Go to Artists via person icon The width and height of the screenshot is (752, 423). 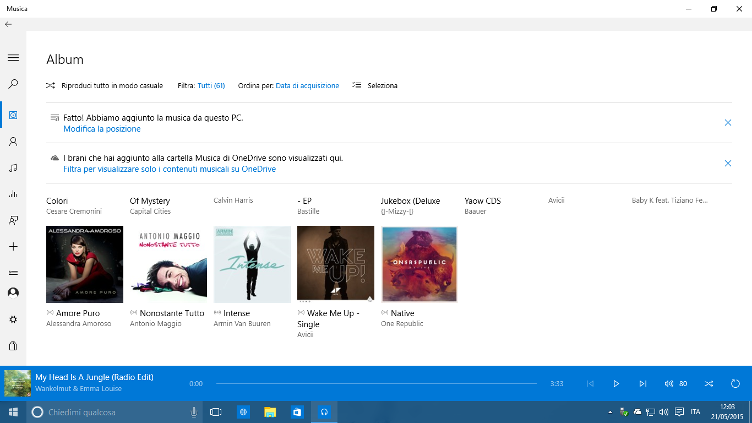[13, 142]
